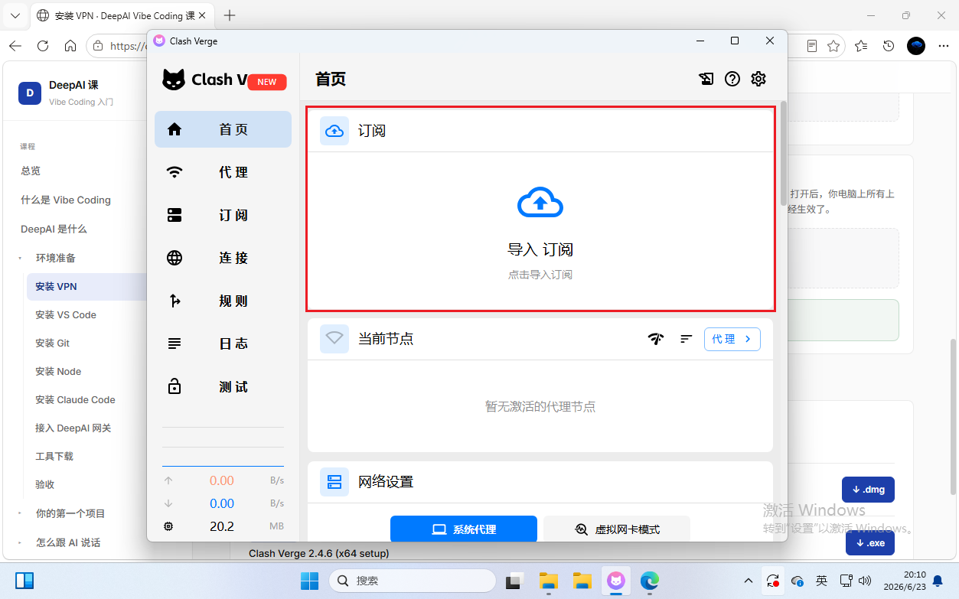Select the 安装 VPN browser tab
Viewport: 959px width, 599px height.
tap(123, 15)
